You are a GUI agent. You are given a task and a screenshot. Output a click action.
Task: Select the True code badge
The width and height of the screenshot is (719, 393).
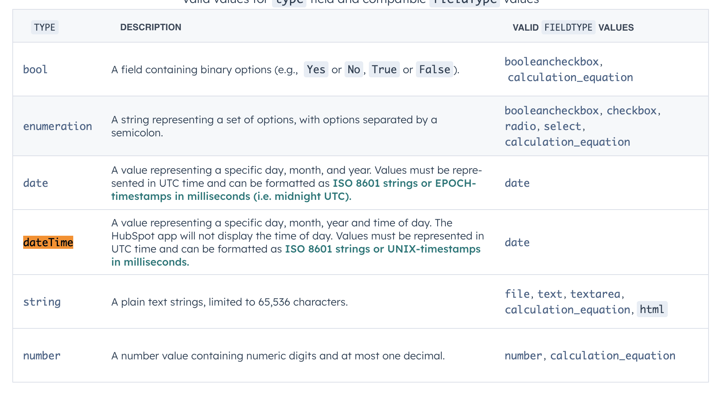pyautogui.click(x=384, y=69)
